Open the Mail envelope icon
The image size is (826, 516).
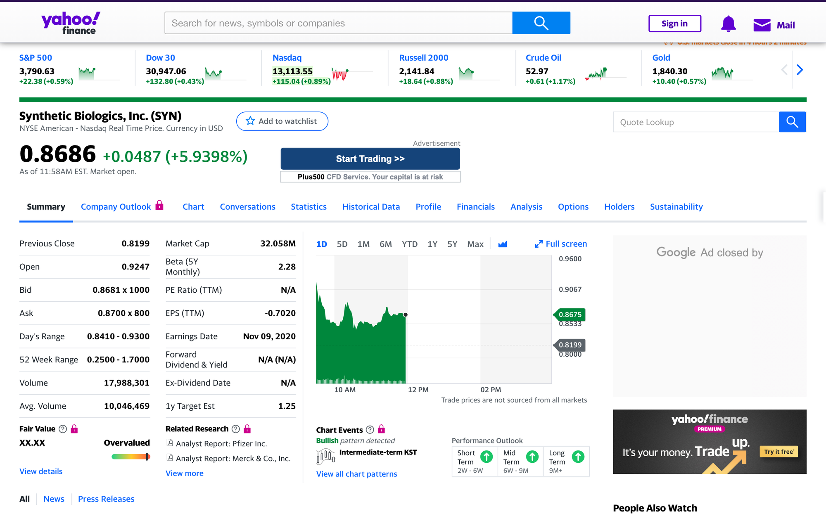pyautogui.click(x=762, y=25)
